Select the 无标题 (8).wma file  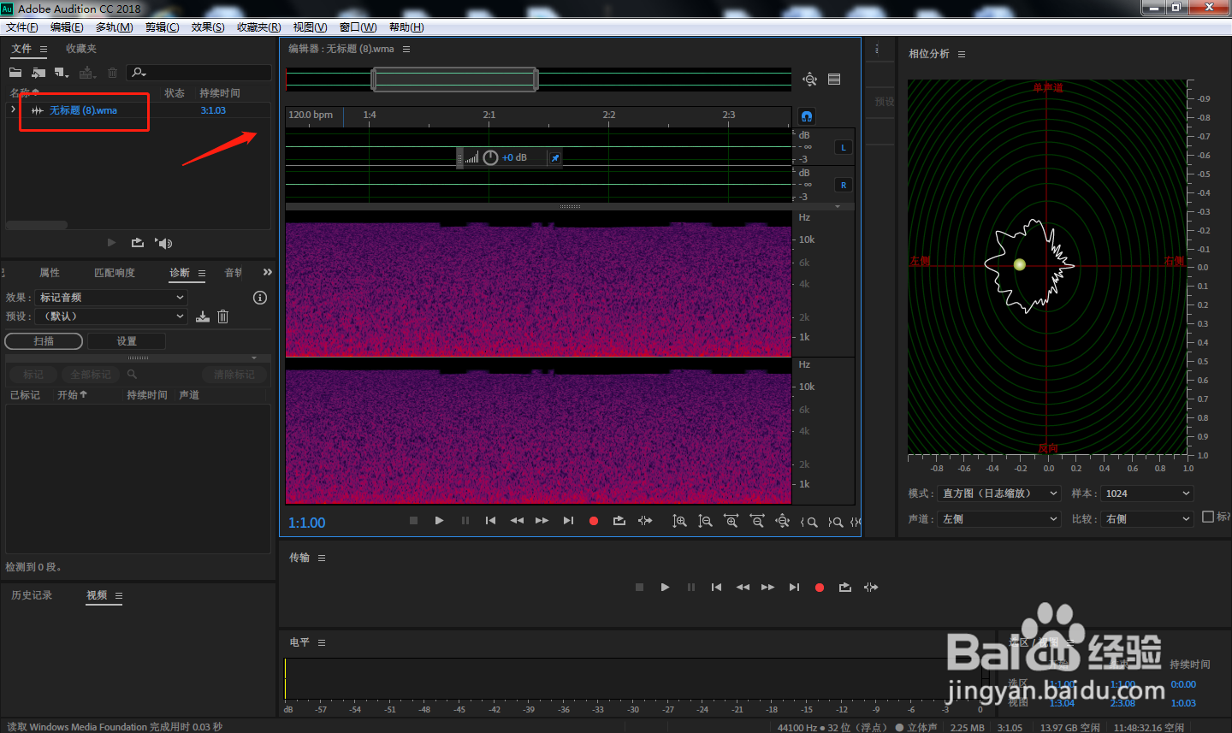tap(83, 110)
